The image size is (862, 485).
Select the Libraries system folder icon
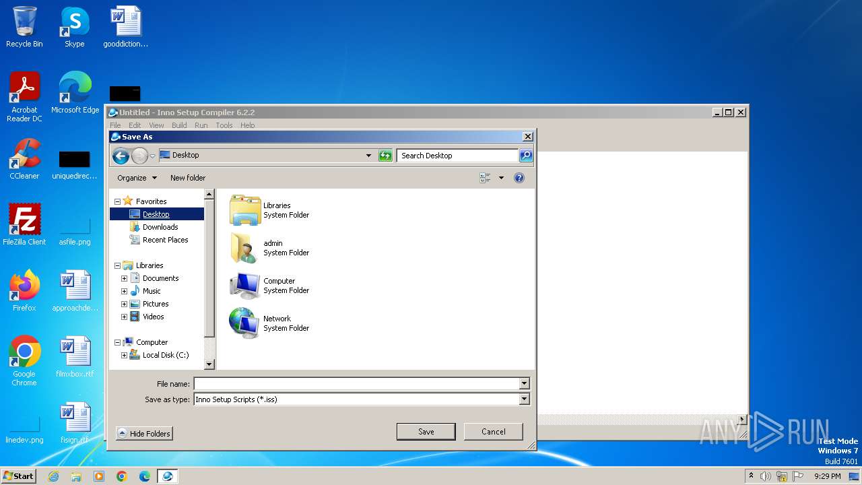point(244,210)
